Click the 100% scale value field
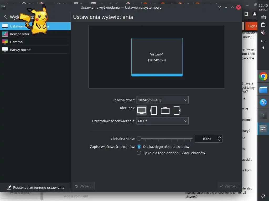Image resolution: width=269 pixels, height=201 pixels. (x=206, y=139)
